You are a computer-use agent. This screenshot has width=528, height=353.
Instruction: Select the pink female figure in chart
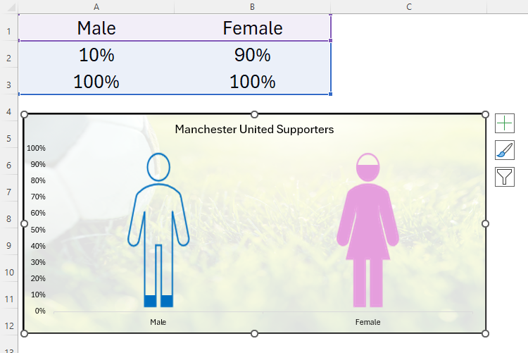(x=367, y=230)
